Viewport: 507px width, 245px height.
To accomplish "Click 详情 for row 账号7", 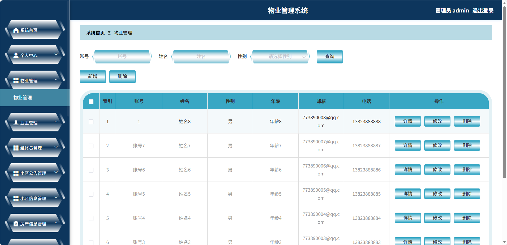I will [408, 145].
